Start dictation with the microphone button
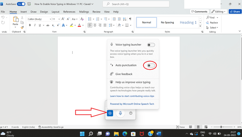 [120, 113]
